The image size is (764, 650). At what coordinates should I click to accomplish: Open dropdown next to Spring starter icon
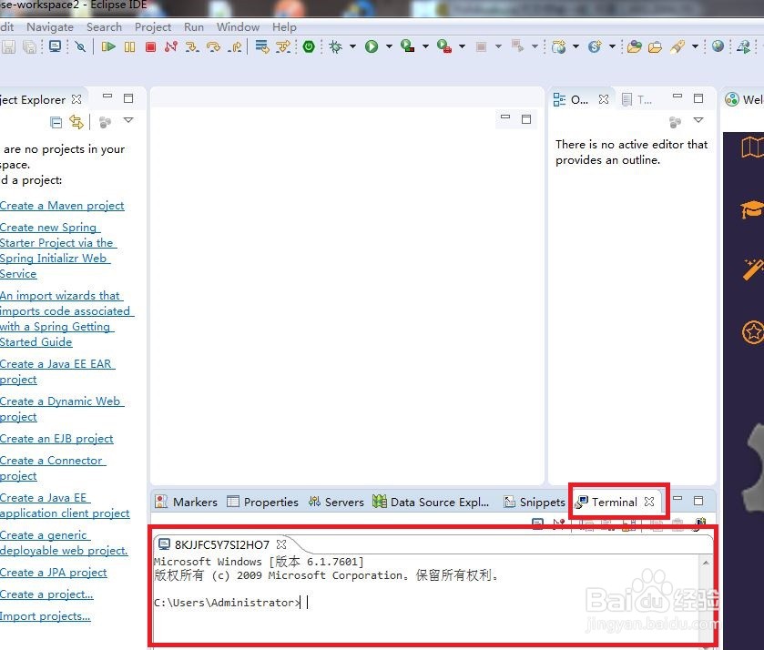pyautogui.click(x=612, y=46)
